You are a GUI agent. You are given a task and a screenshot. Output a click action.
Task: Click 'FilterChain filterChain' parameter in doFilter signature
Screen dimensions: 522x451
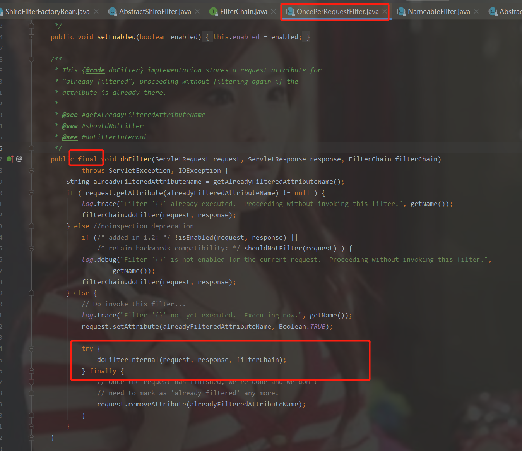pos(393,159)
